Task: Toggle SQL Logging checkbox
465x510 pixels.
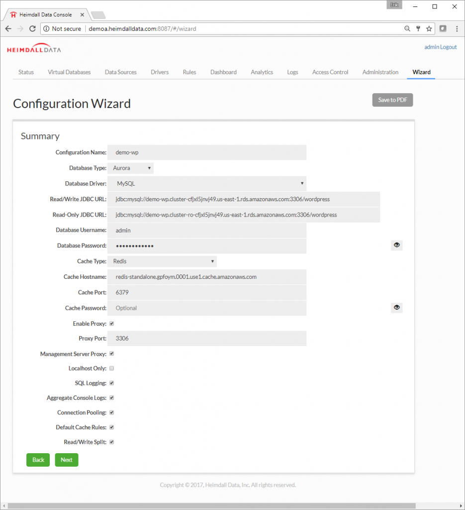Action: coord(112,383)
